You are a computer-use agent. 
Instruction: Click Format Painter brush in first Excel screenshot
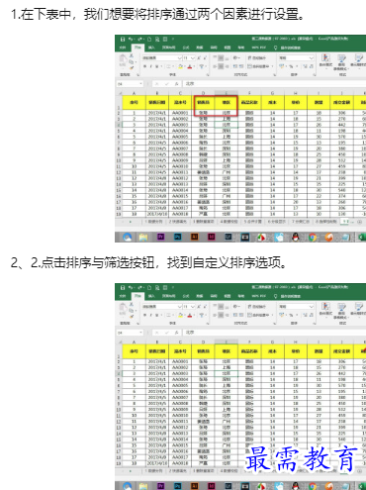click(132, 67)
